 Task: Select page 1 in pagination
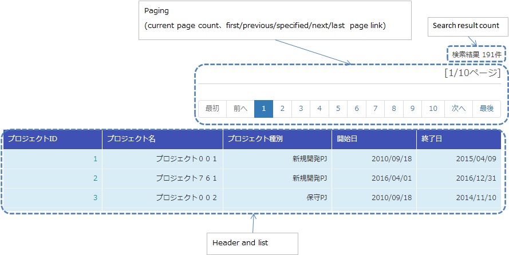coord(263,109)
